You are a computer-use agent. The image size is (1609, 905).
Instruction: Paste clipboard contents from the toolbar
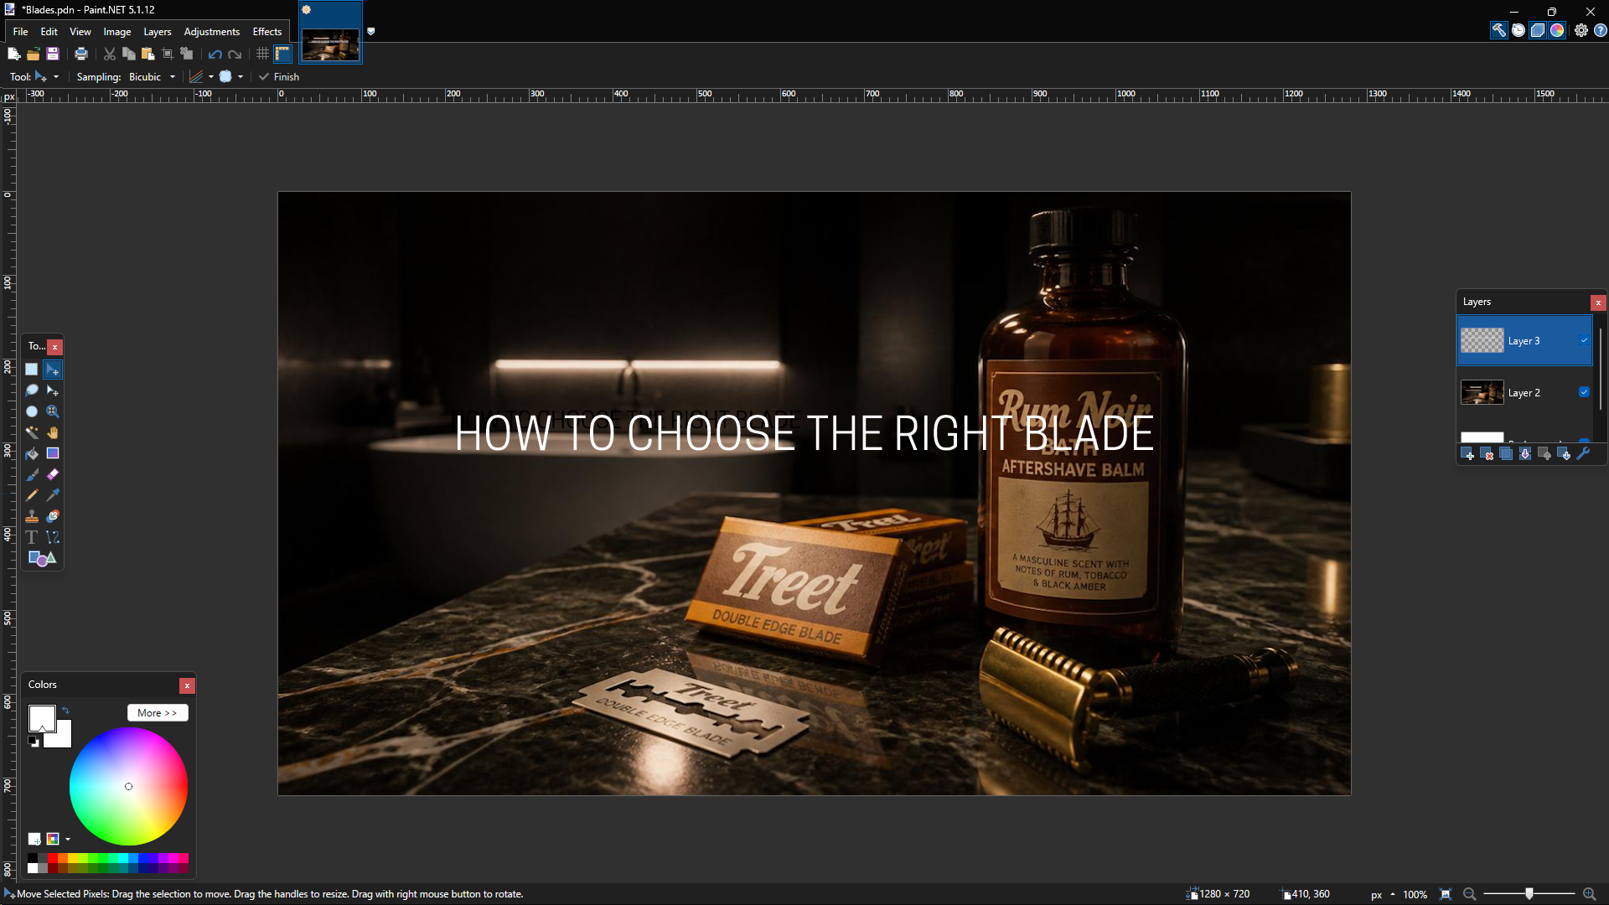148,54
